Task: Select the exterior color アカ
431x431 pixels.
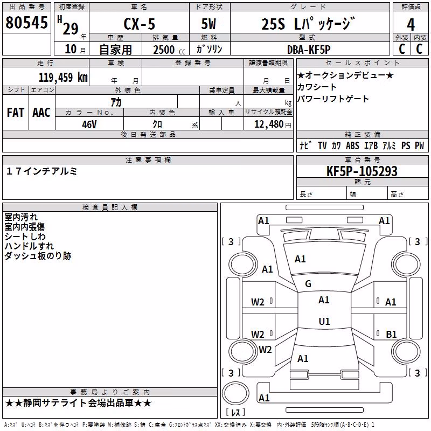Action: [116, 102]
